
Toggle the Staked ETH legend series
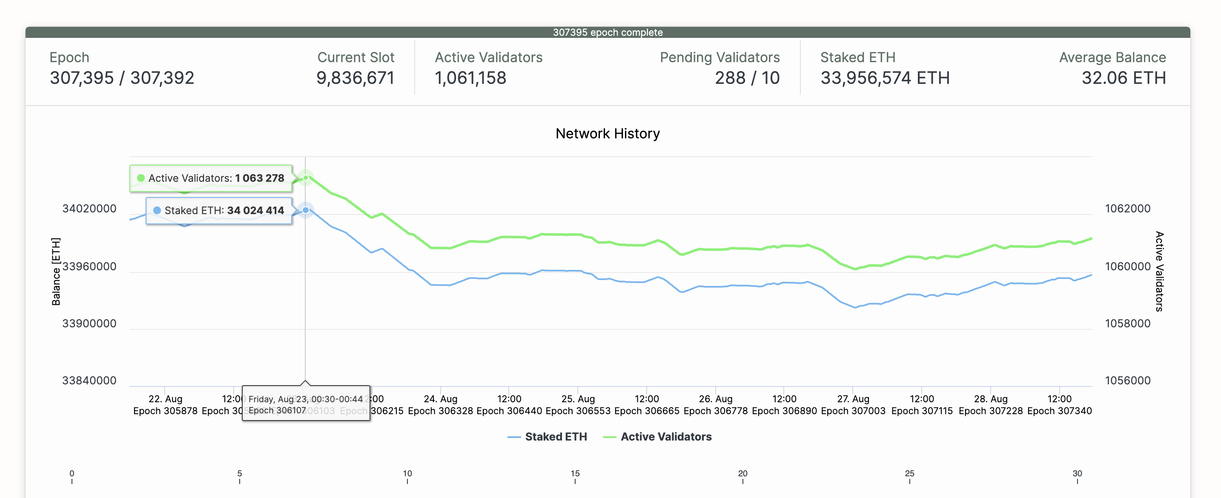click(x=547, y=436)
